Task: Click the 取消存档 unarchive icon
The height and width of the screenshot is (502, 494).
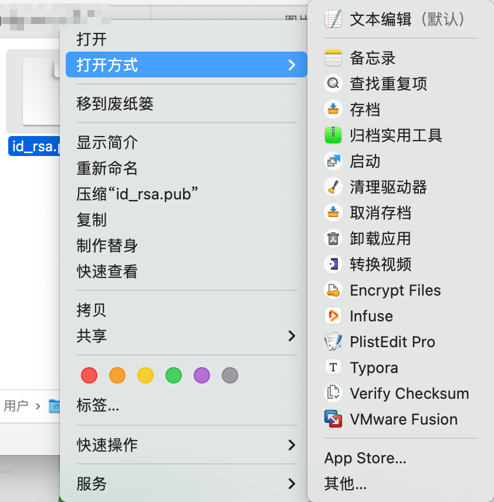Action: click(333, 212)
